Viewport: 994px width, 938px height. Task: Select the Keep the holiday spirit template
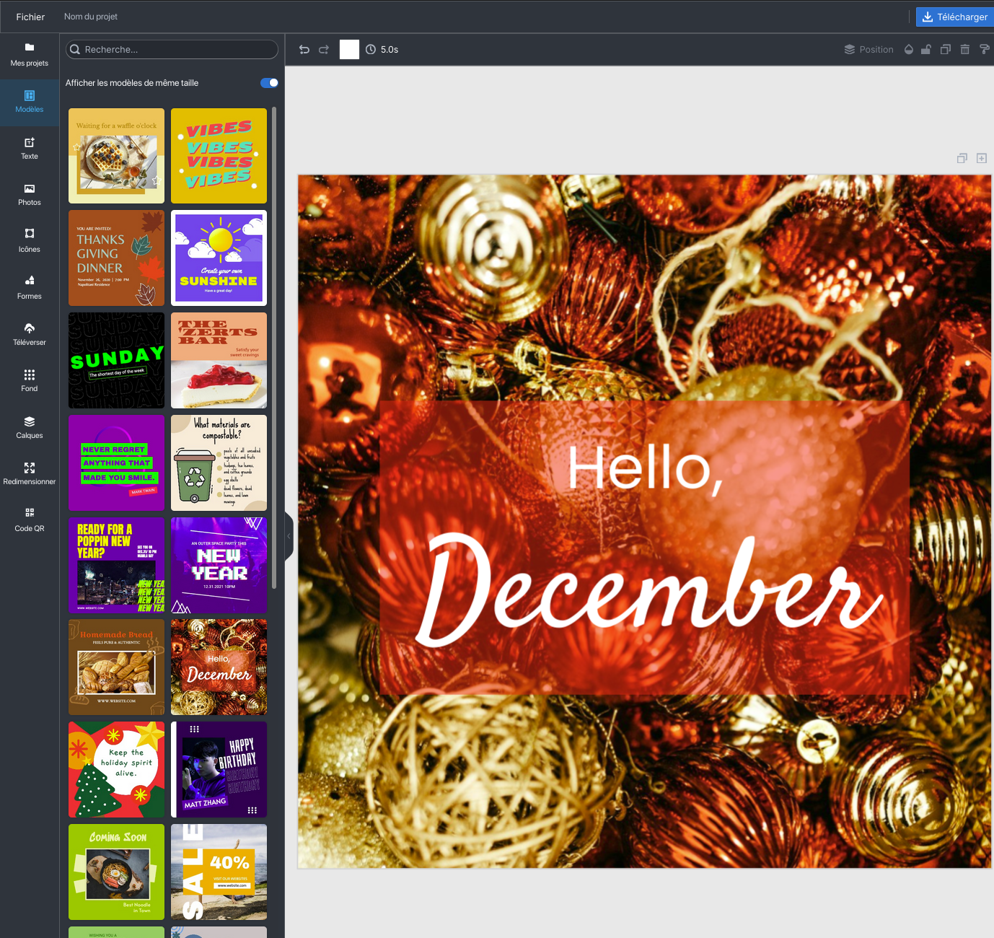click(116, 770)
